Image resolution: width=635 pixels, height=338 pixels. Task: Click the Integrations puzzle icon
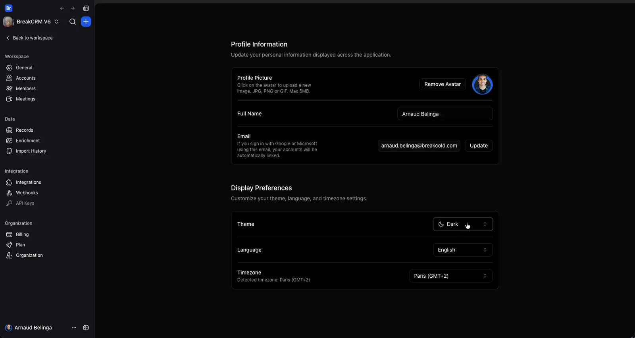point(9,182)
